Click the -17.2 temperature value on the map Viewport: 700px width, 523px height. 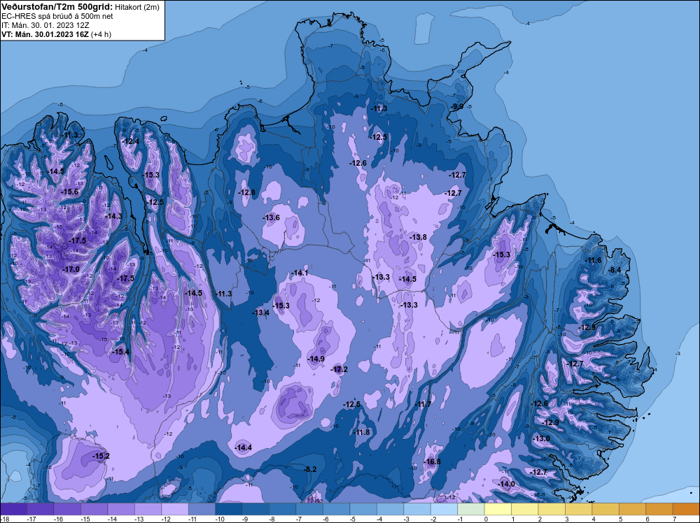(x=339, y=369)
